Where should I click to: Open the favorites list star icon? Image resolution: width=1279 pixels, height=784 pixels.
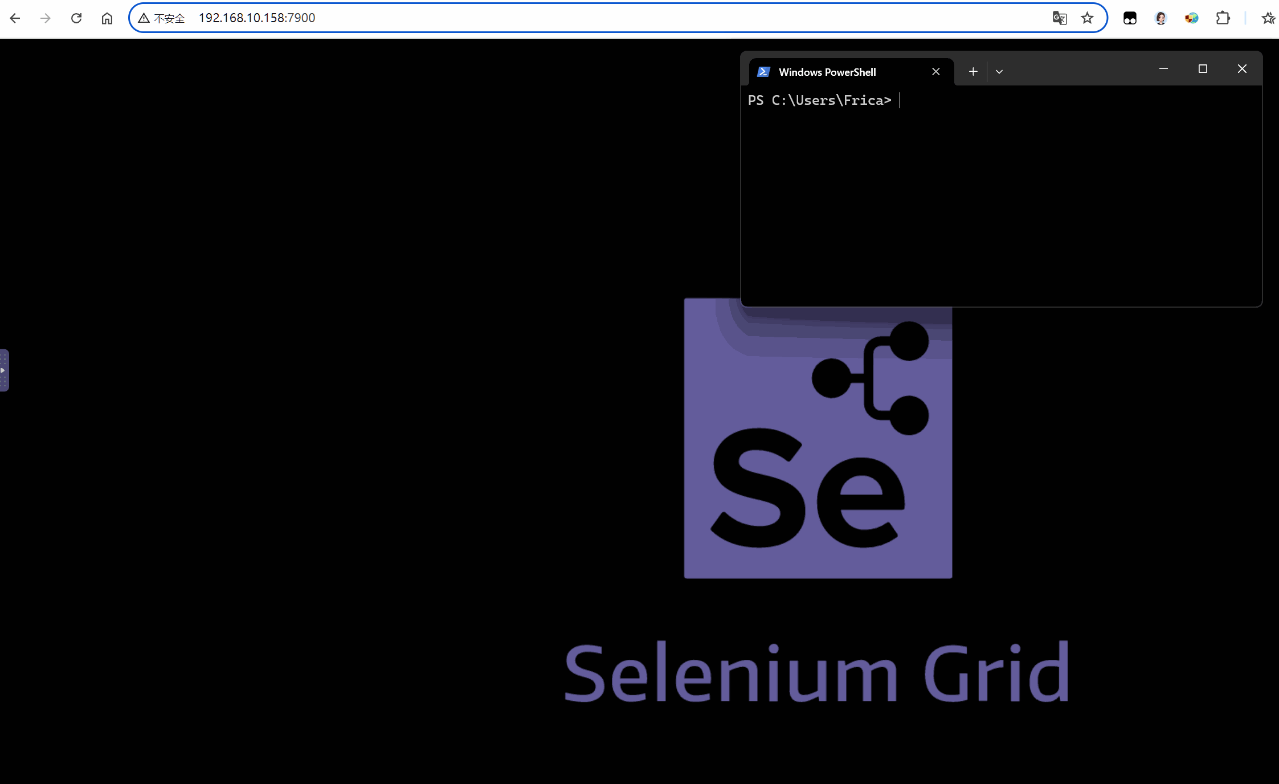[1268, 18]
